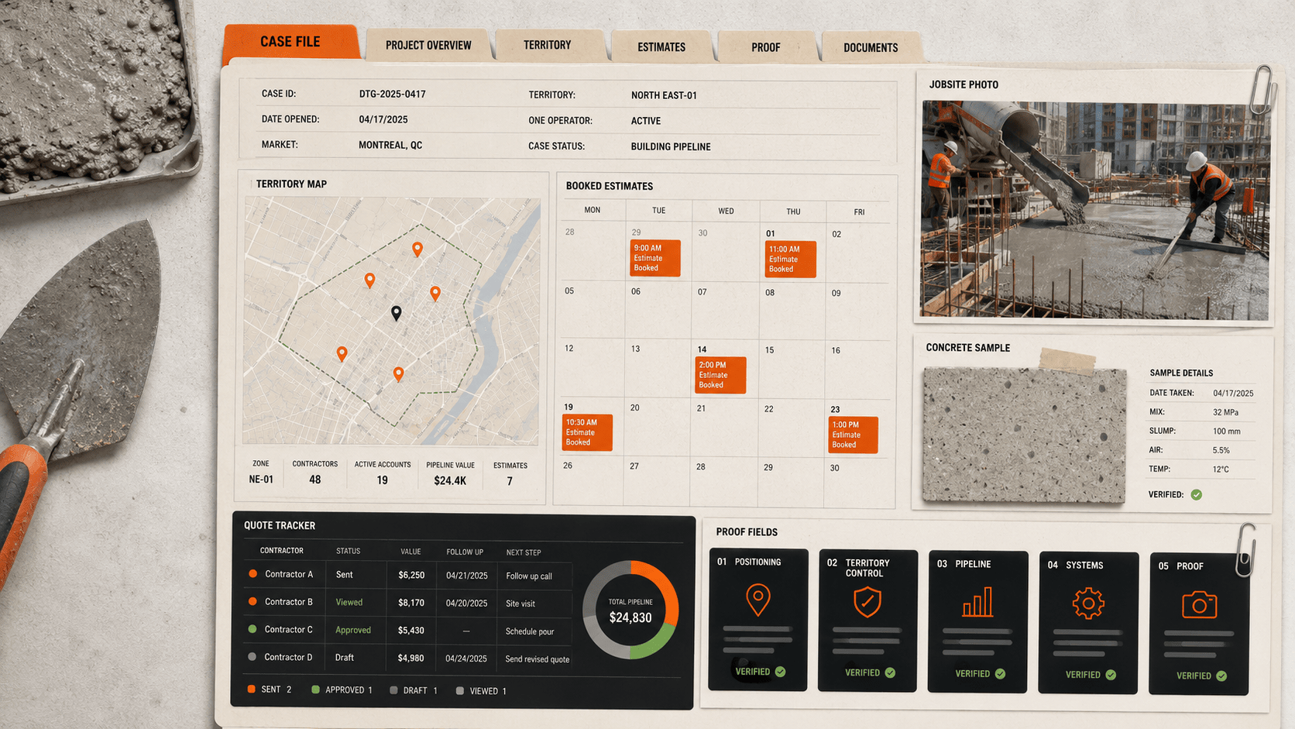Click the Sent legend color swatch

pyautogui.click(x=251, y=689)
